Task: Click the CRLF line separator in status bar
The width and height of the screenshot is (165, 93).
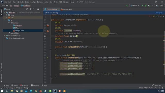Action: click(146, 88)
